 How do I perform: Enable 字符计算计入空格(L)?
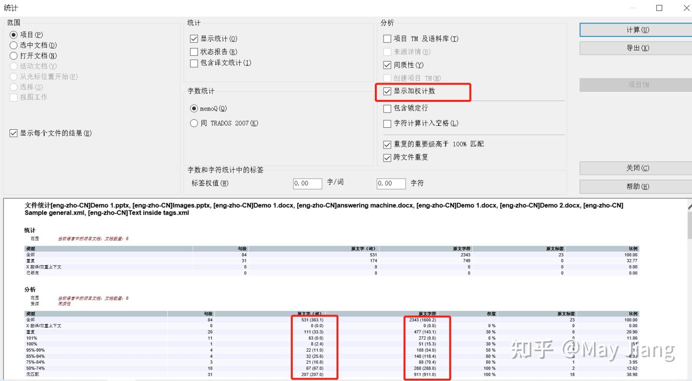(x=387, y=123)
